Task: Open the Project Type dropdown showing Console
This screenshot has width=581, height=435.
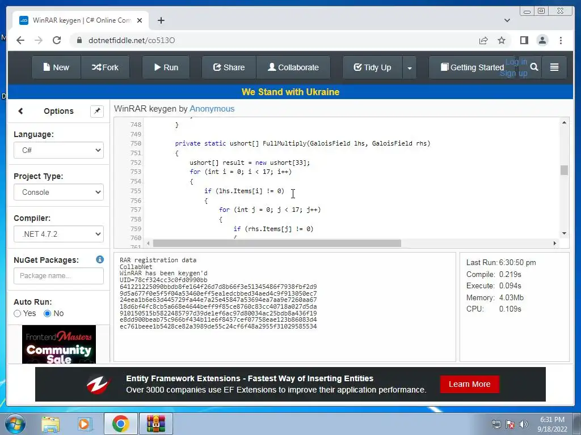Action: 58,192
